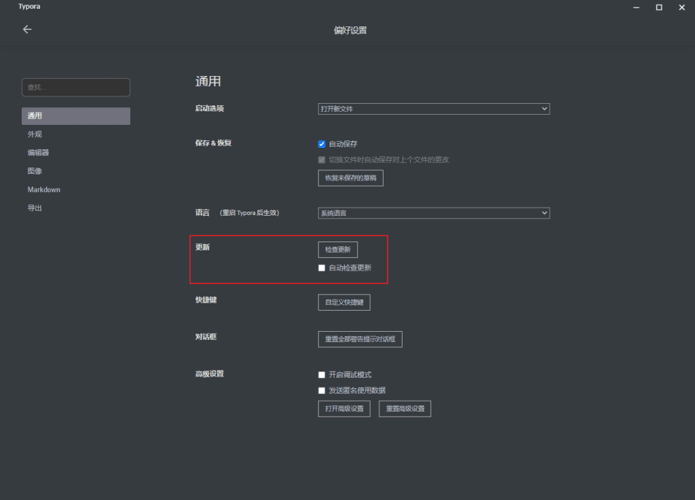695x500 pixels.
Task: Click the 恢复未保存的草稿 button
Action: point(350,178)
